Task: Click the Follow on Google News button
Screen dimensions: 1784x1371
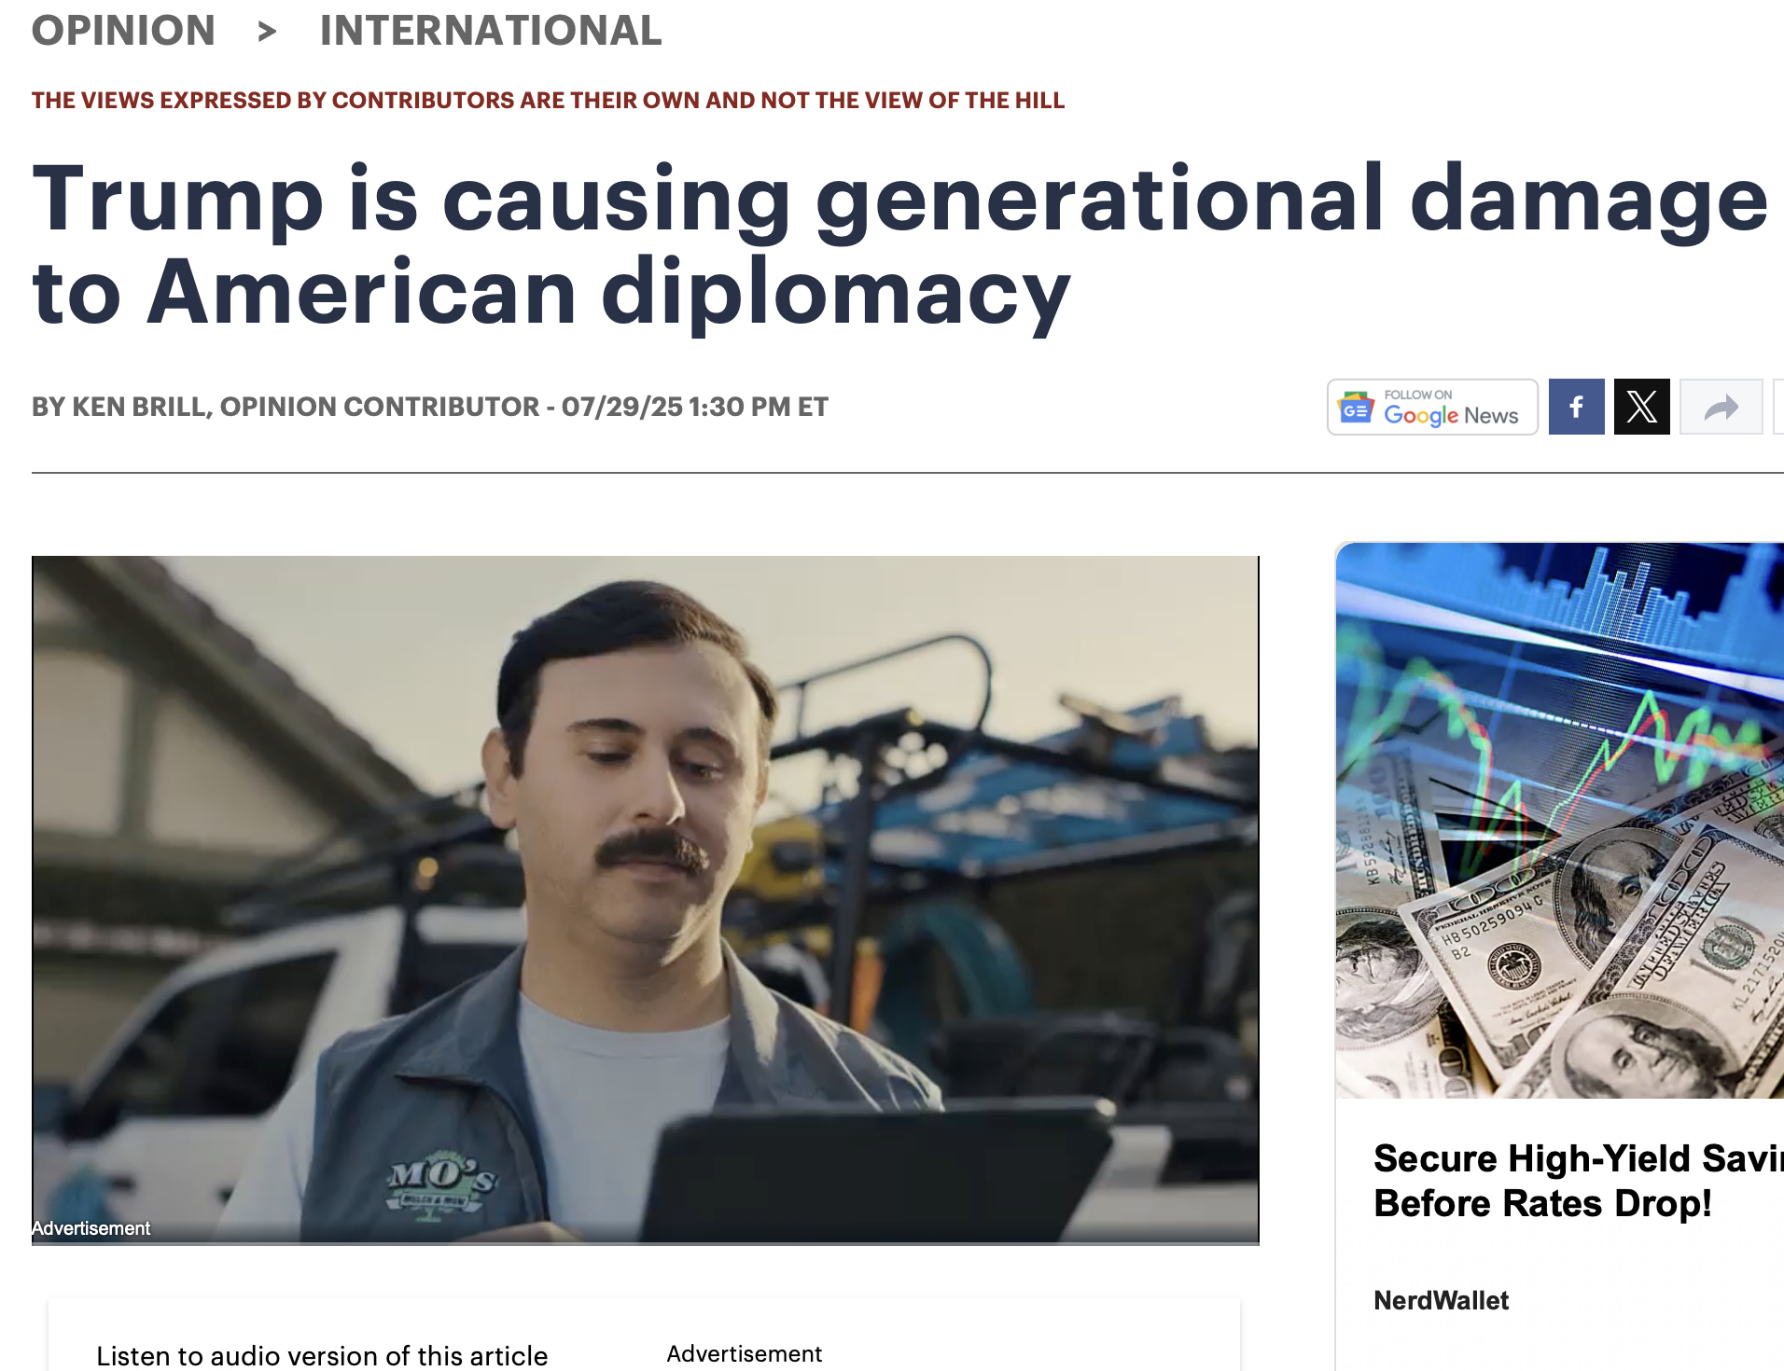Action: coord(1432,407)
